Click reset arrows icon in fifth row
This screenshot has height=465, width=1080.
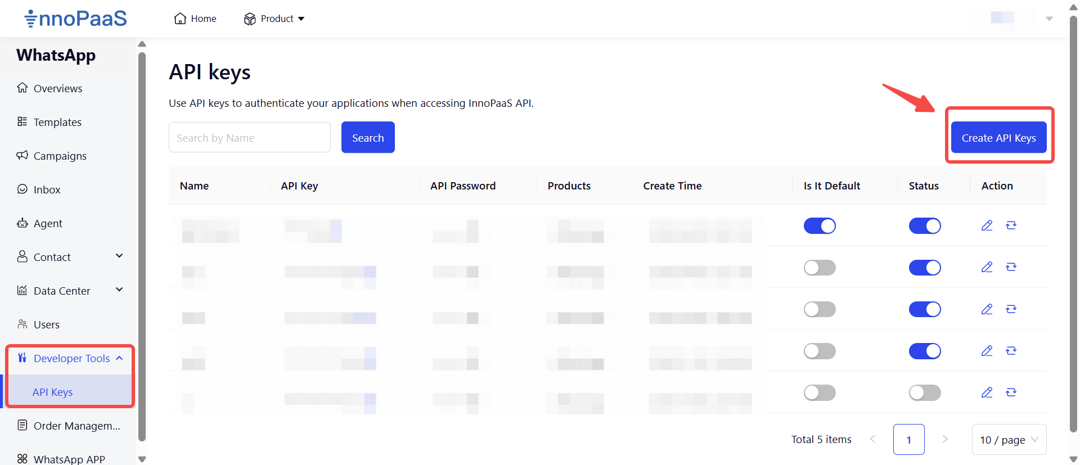click(x=1011, y=392)
